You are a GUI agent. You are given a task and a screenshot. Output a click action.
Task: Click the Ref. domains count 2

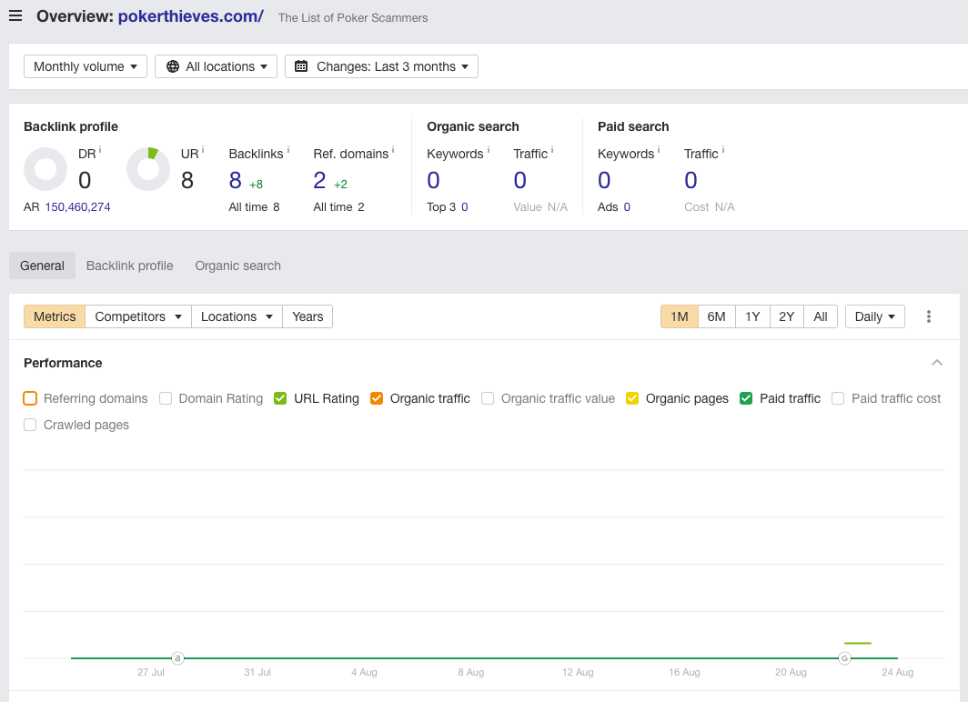click(x=319, y=180)
